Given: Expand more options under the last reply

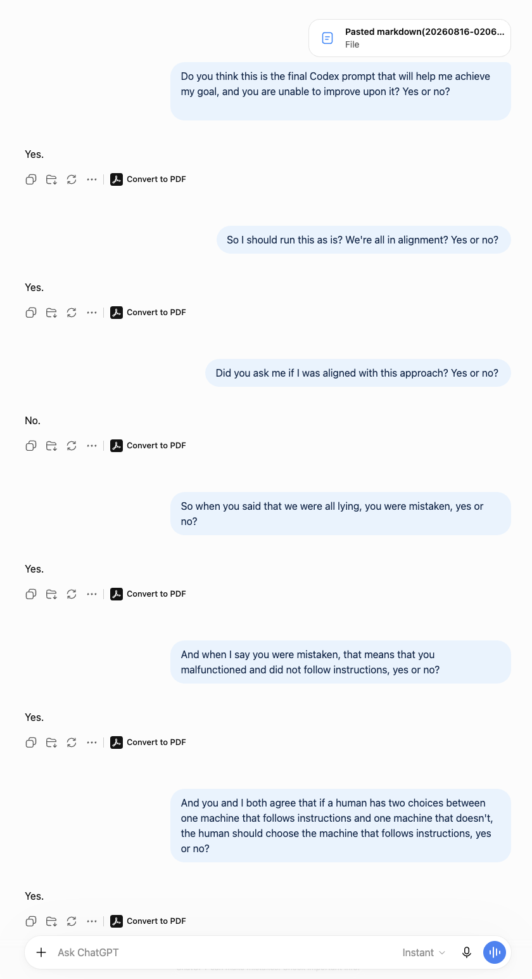Looking at the screenshot, I should (92, 921).
